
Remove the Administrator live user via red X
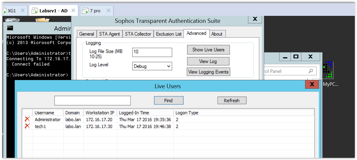27,119
